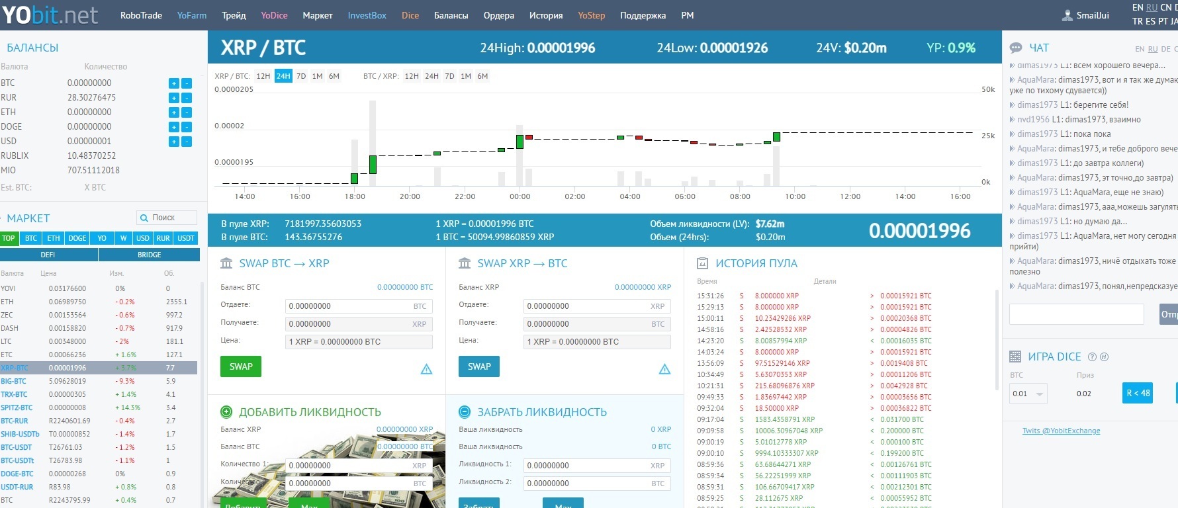The width and height of the screenshot is (1178, 508).
Task: Click the warning triangle in SWAP BTC → XRP
Action: (427, 369)
